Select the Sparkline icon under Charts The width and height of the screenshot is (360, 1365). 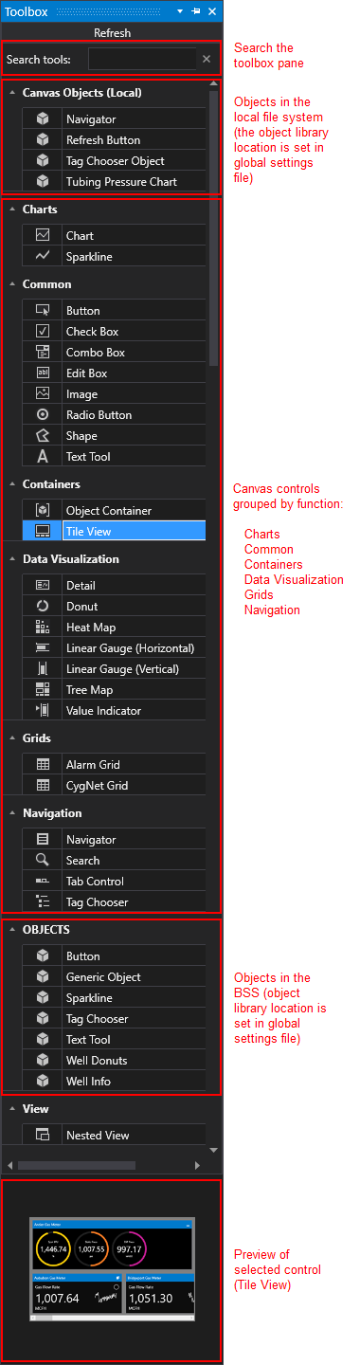42,257
